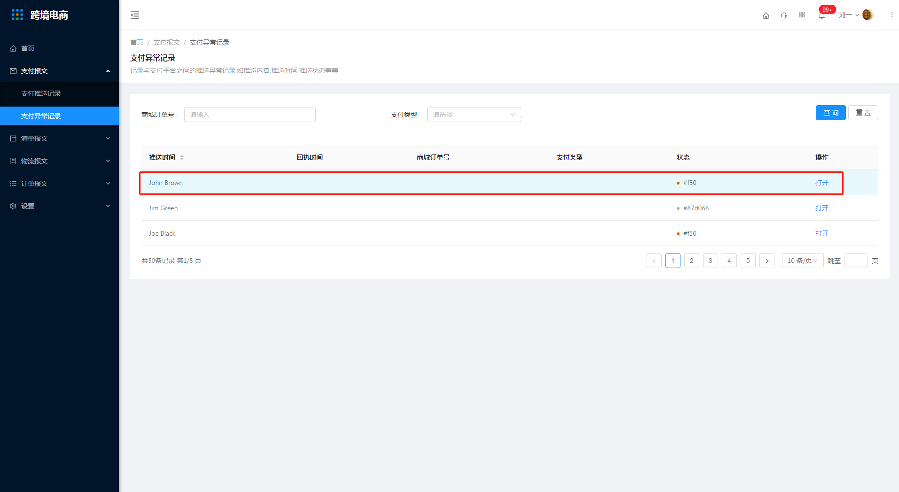The width and height of the screenshot is (899, 492).
Task: Go to 首页 in sidebar
Action: 59,48
